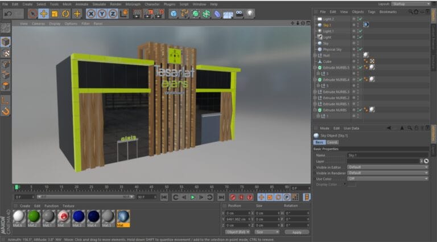Screen dimensions: 437x242
Task: Open the Edit Render Settings clapperboard
Action: click(159, 14)
